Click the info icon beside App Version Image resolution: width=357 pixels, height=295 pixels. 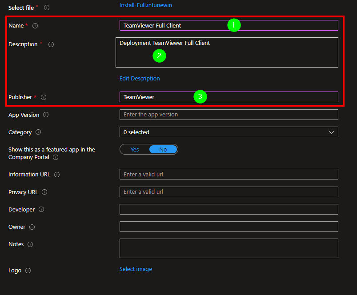pyautogui.click(x=46, y=115)
